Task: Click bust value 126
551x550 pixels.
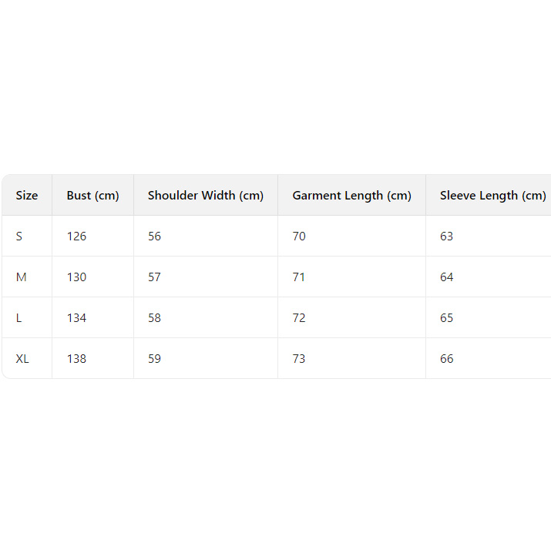Action: (x=76, y=236)
